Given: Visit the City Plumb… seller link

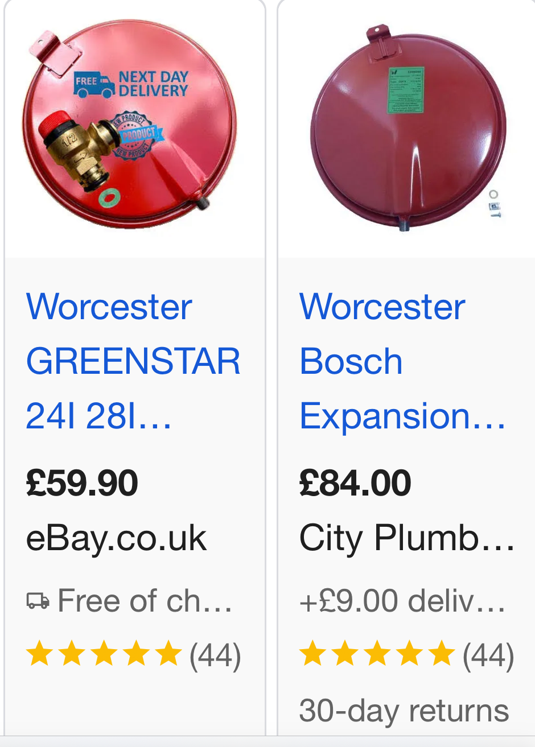Looking at the screenshot, I should [x=406, y=538].
